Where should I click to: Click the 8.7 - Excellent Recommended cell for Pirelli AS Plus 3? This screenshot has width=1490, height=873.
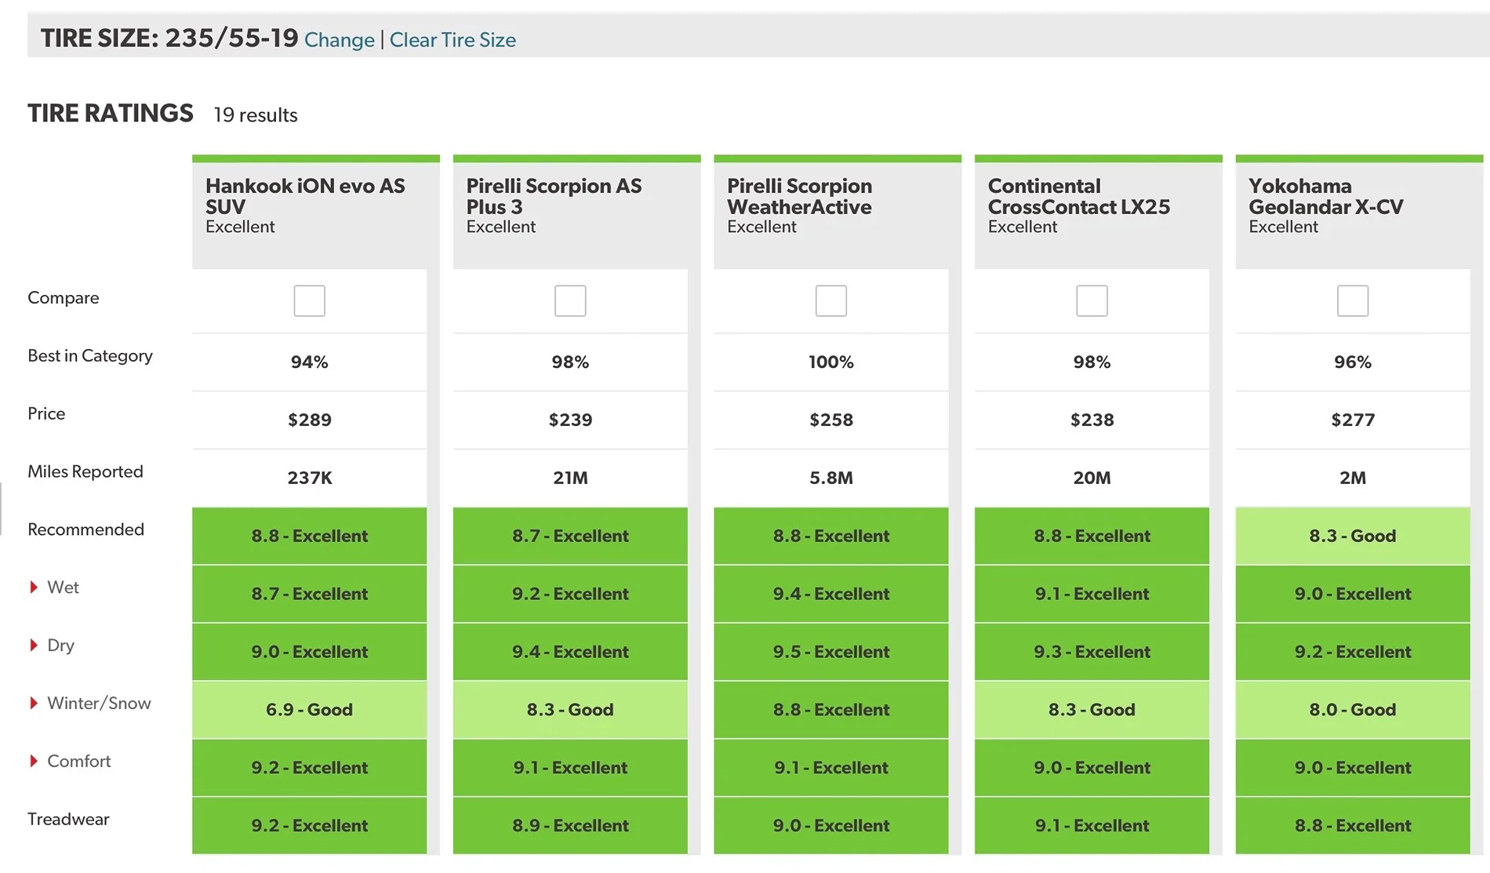pos(570,536)
